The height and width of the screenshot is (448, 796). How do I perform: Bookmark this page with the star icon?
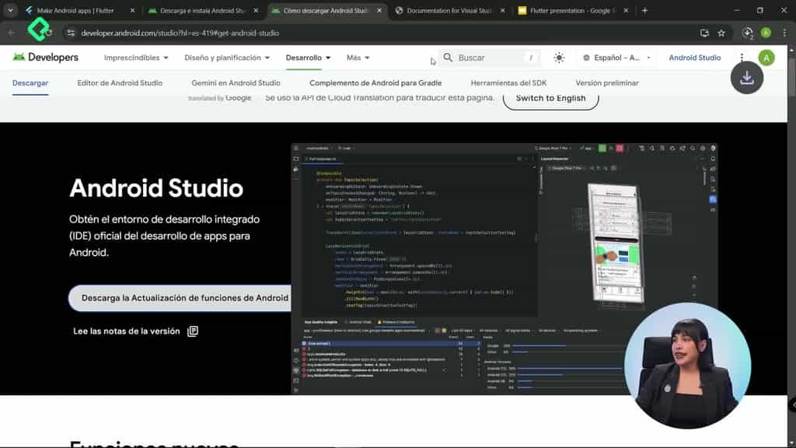click(x=721, y=33)
